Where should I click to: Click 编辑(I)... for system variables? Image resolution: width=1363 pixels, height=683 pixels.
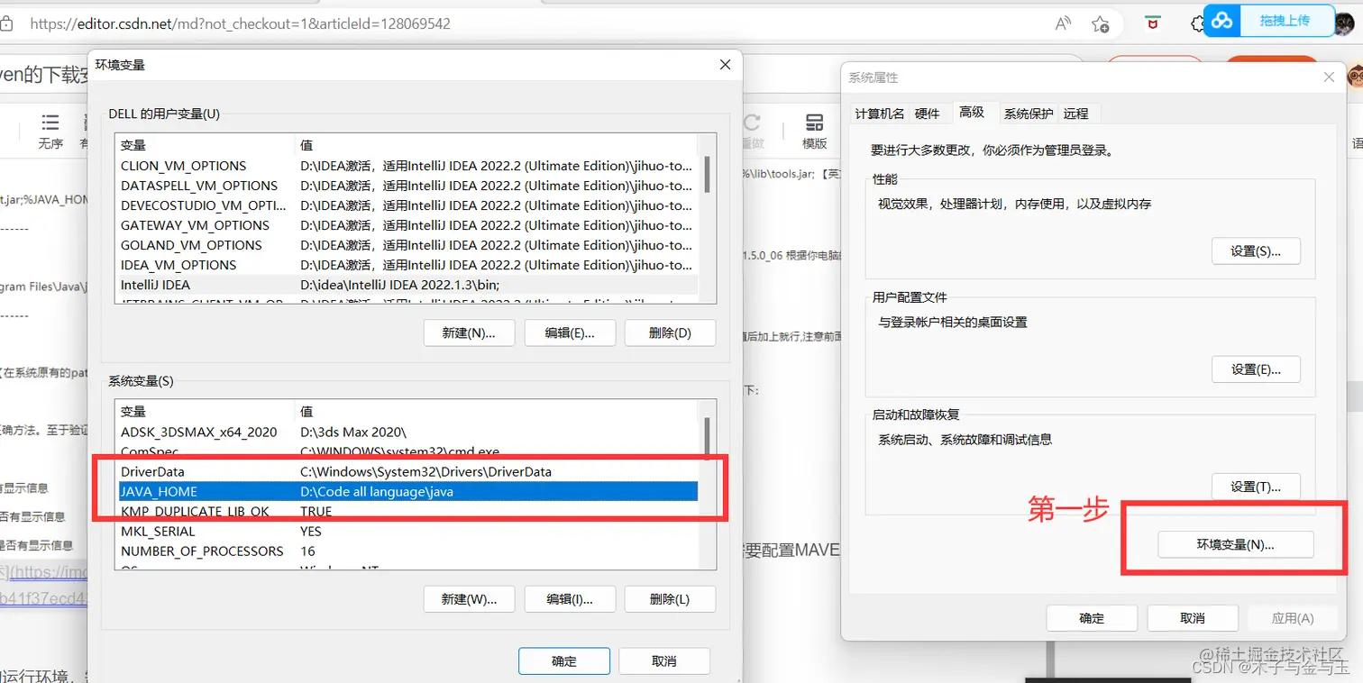[570, 599]
